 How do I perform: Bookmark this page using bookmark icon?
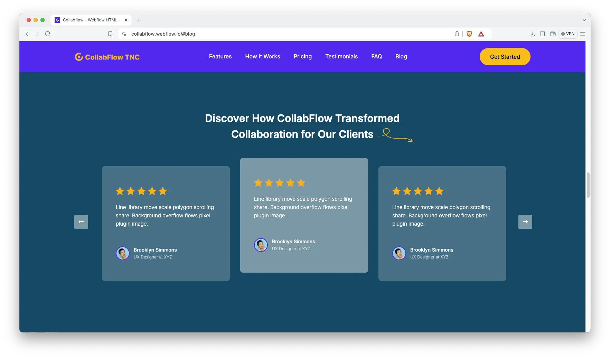(110, 34)
